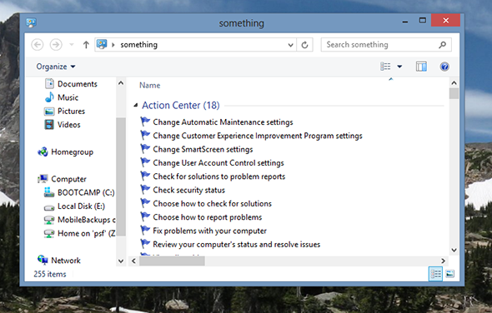Open Network in the navigation pane

[x=66, y=261]
